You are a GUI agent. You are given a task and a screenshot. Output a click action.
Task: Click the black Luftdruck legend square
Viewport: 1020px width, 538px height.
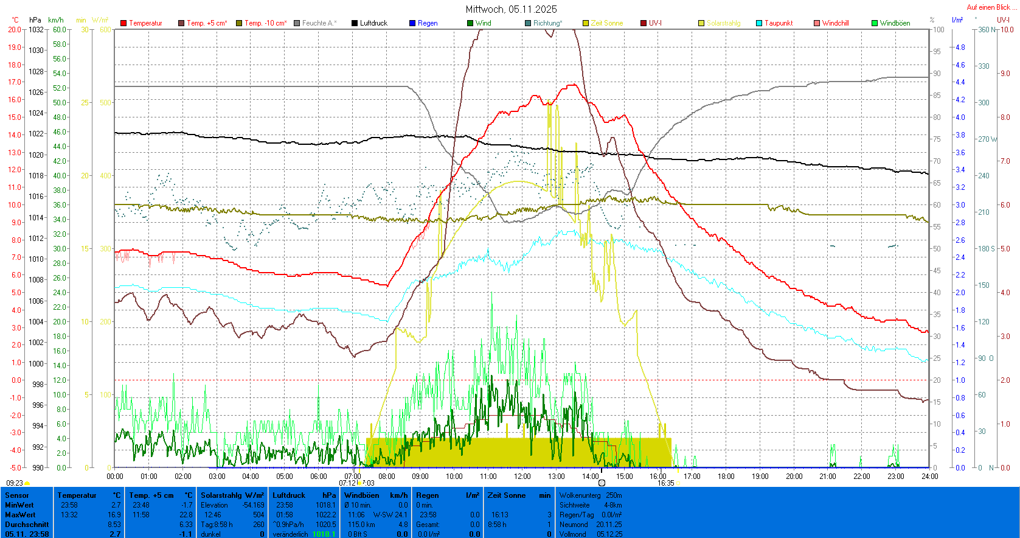tap(355, 23)
